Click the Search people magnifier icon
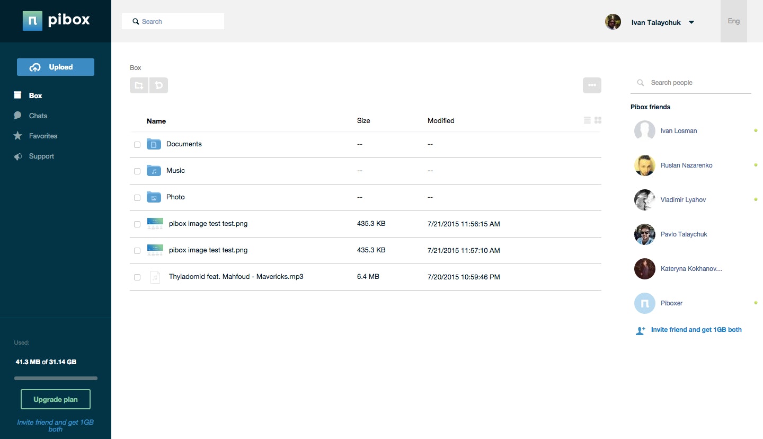The height and width of the screenshot is (439, 763). 641,83
